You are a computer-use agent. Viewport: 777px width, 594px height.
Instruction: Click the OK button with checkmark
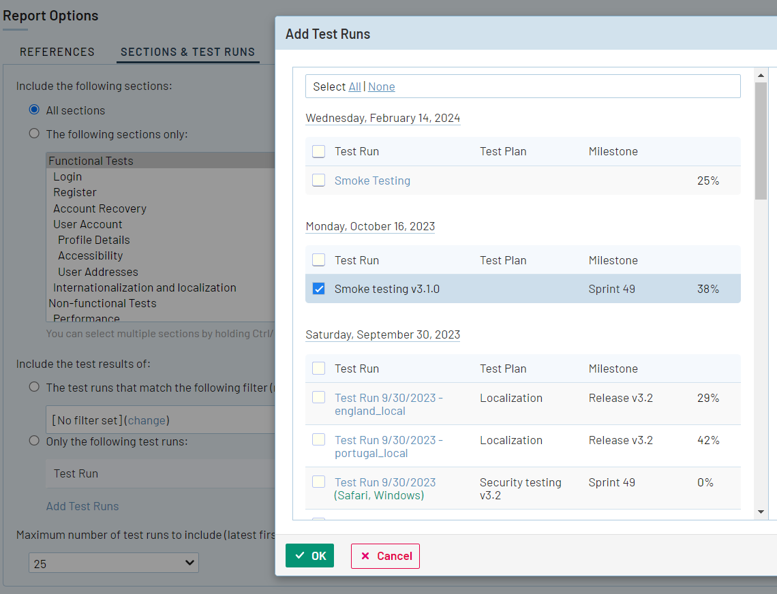[x=309, y=556]
